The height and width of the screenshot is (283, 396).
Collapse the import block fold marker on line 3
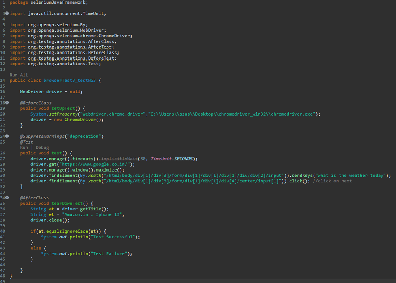pyautogui.click(x=7, y=13)
